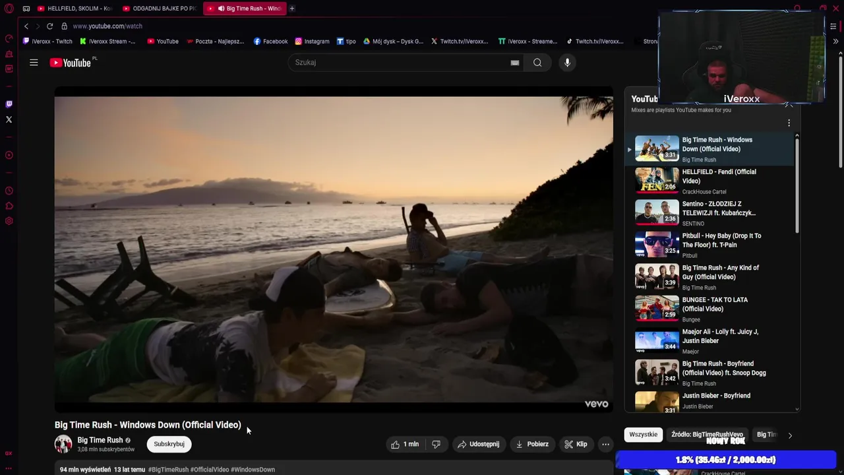
Task: Go forward to next page
Action: click(38, 26)
